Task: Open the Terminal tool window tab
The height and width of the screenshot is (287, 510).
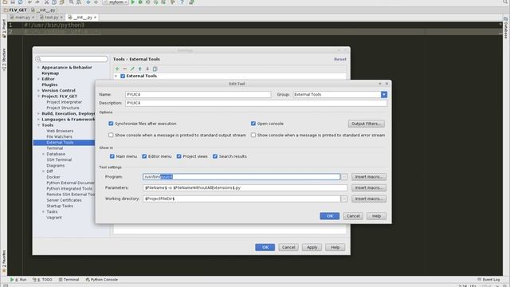Action: coord(69,280)
